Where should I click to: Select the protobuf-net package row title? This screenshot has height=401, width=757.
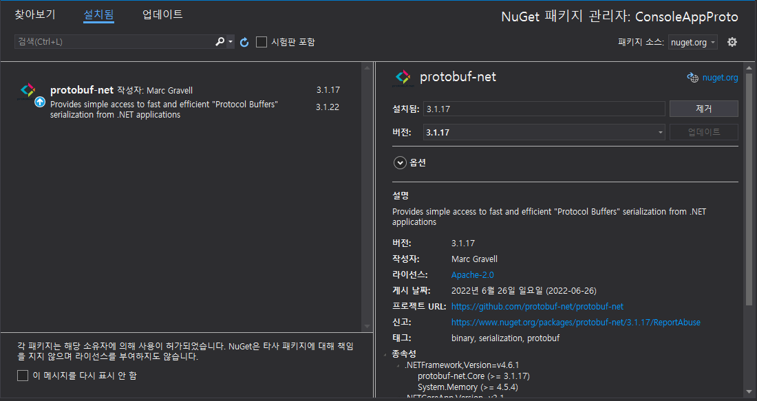tap(82, 90)
